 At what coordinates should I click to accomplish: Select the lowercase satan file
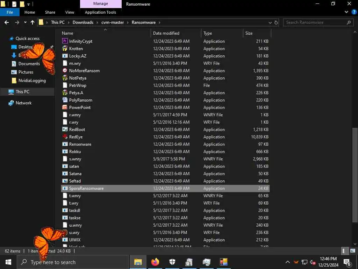pos(165,166)
